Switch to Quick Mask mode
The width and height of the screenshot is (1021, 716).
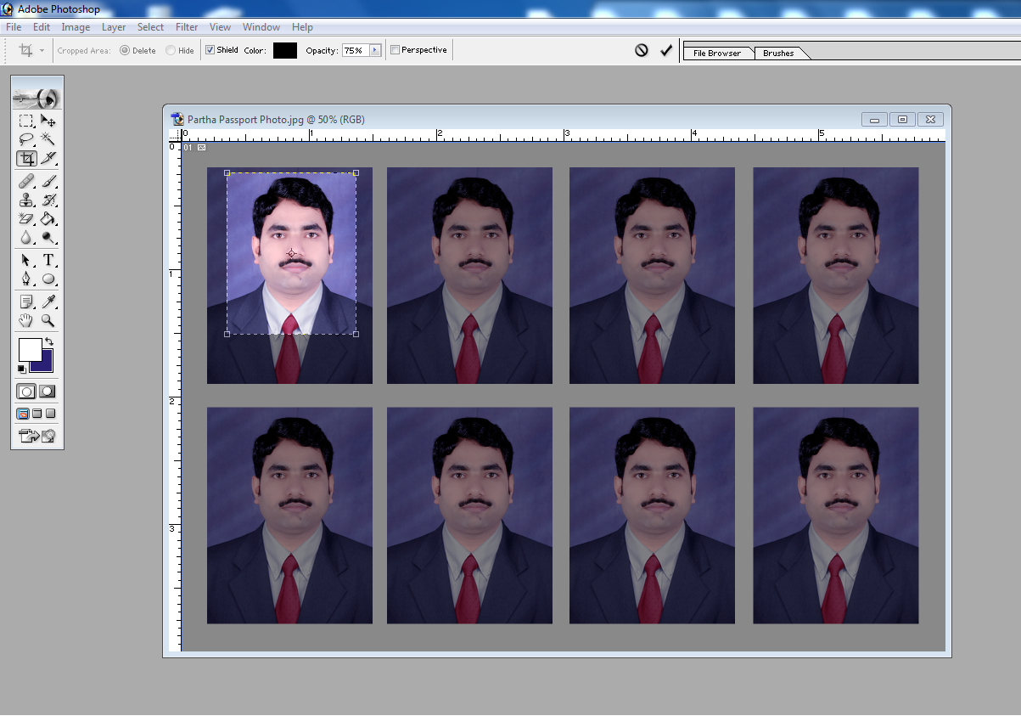point(45,392)
